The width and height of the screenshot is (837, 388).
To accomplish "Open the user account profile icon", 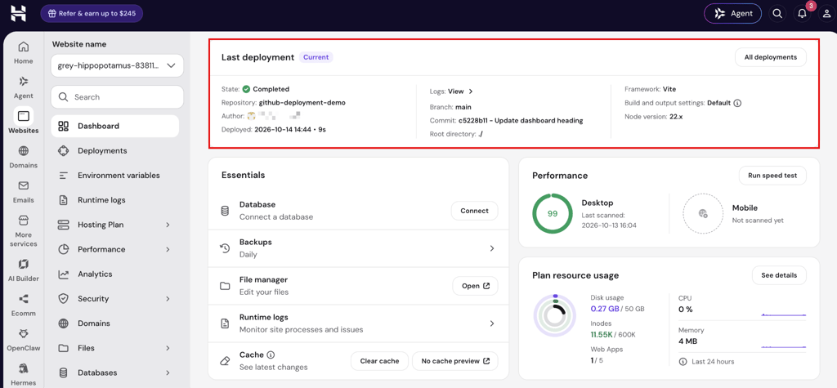I will point(827,14).
